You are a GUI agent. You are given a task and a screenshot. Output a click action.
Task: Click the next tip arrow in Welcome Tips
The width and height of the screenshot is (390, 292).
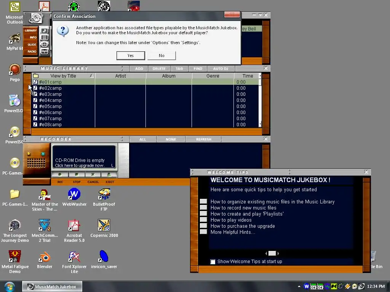pos(278,253)
